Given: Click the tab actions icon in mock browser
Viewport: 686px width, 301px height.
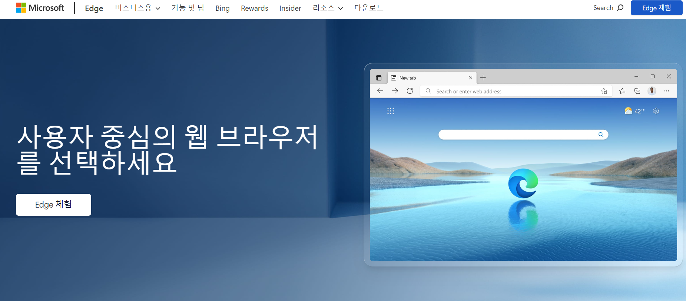Looking at the screenshot, I should click(379, 78).
